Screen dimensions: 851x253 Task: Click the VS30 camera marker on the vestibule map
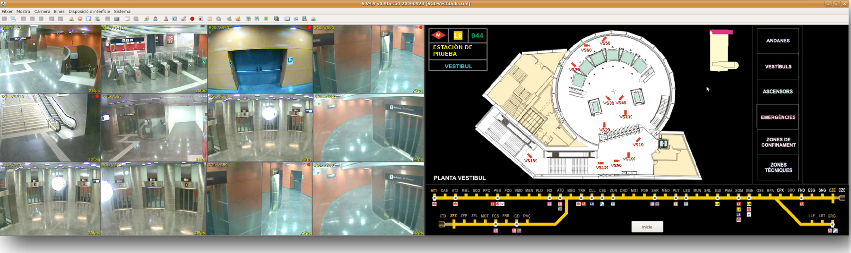(x=608, y=101)
